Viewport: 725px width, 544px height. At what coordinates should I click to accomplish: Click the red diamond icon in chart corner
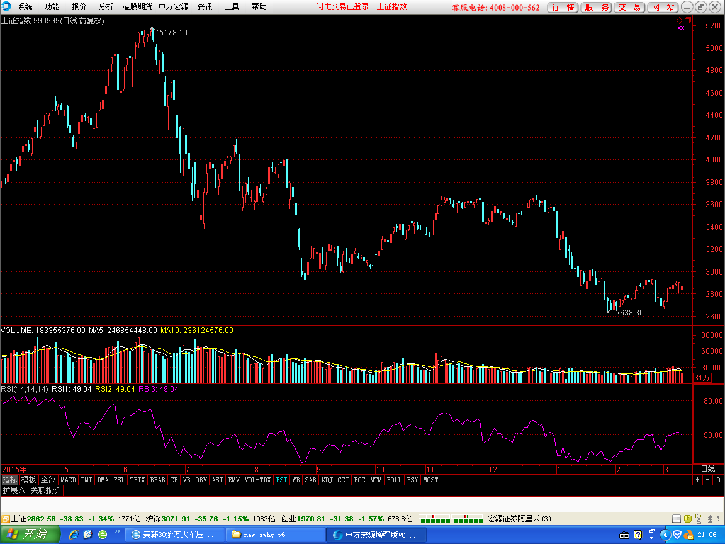679,20
